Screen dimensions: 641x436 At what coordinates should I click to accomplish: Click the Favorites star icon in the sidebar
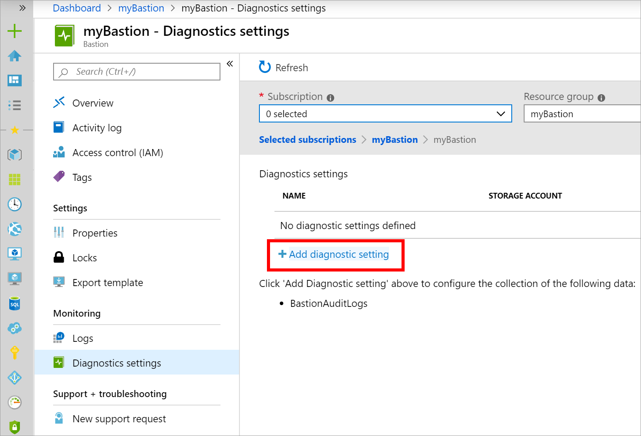click(15, 130)
